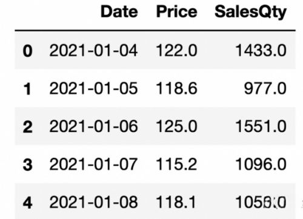This screenshot has width=303, height=219.
Task: Click the Date column header
Action: pos(119,11)
